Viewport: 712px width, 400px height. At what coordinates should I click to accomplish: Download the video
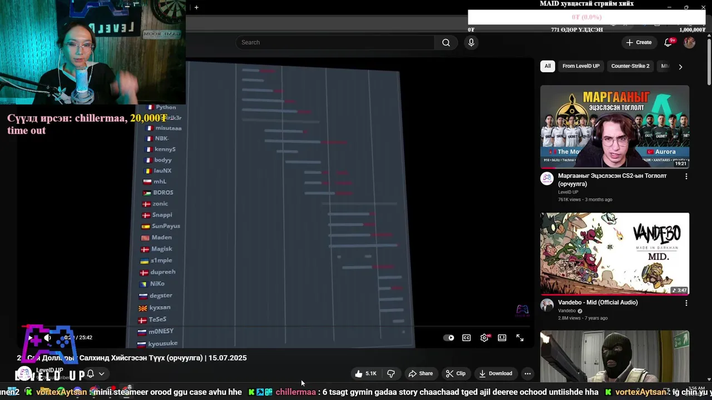(496, 373)
